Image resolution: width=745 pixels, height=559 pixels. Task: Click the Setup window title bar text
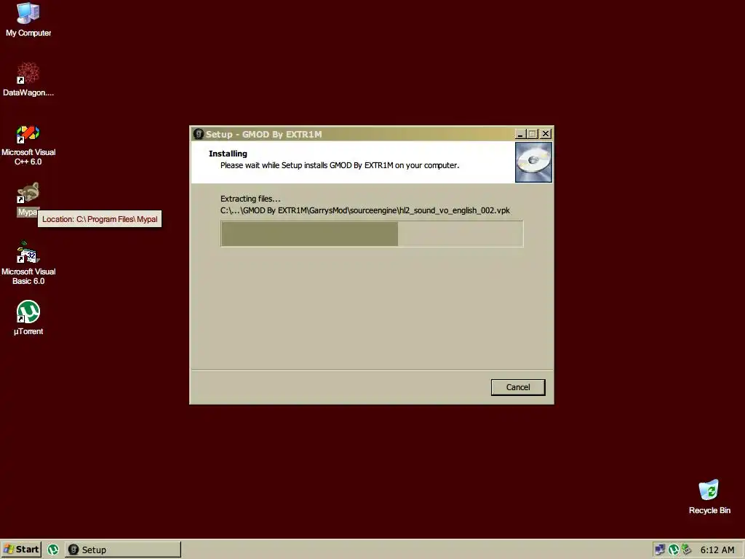pos(263,135)
